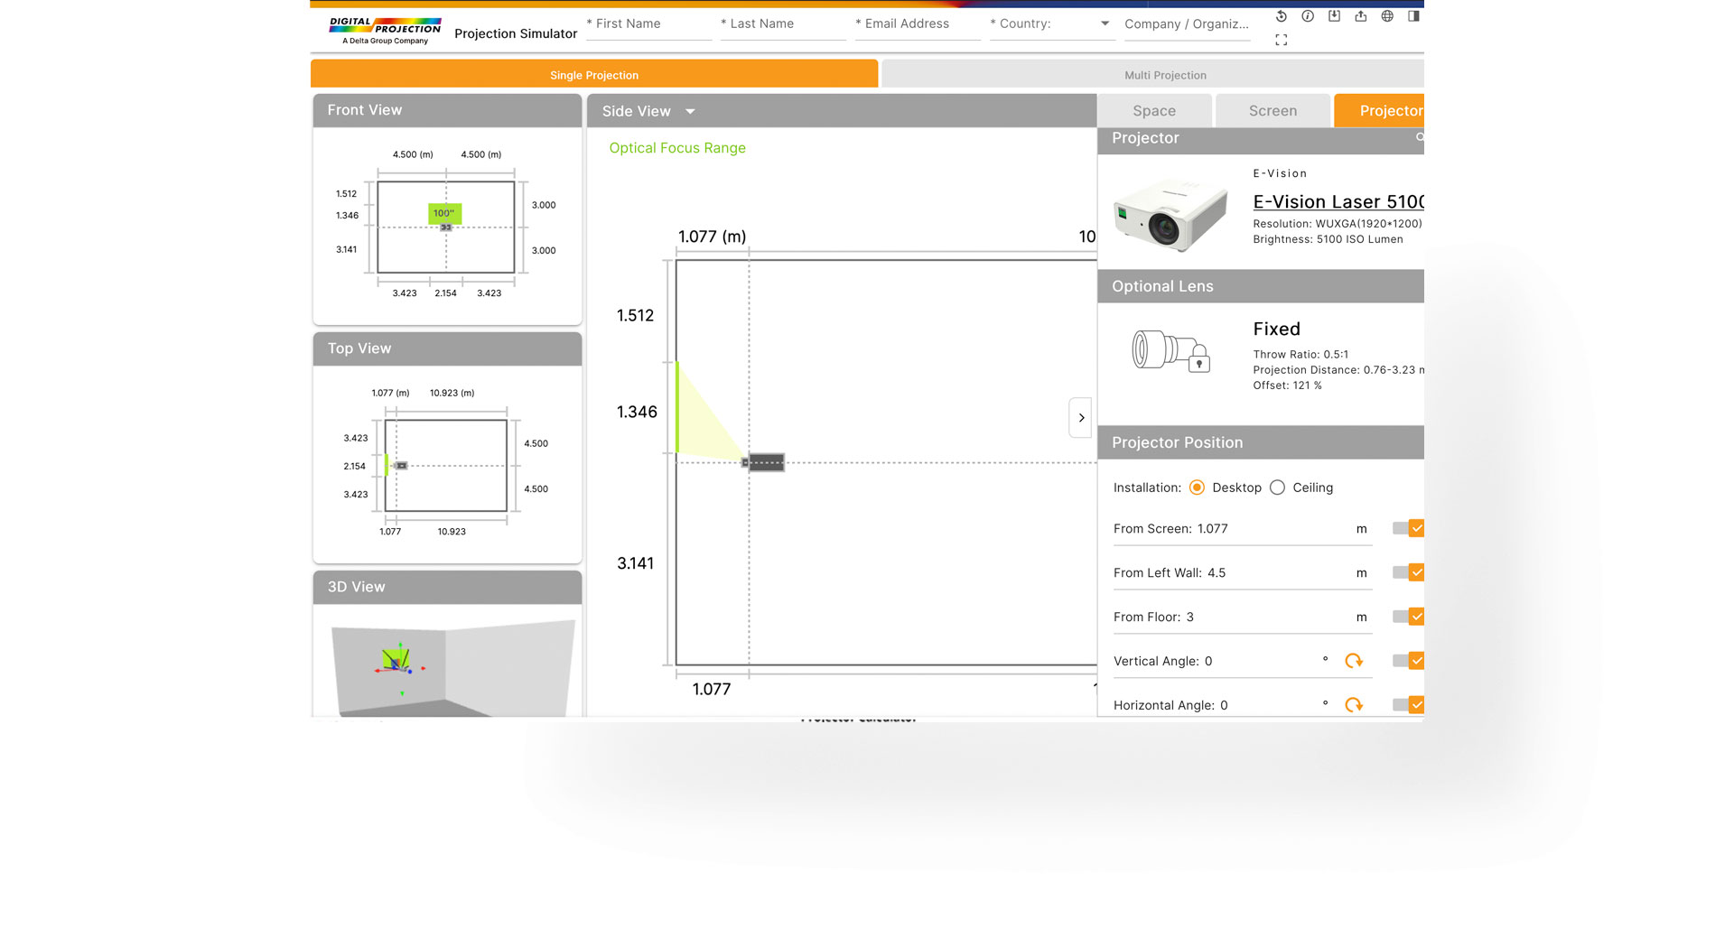Click the locked fixed lens icon
Image resolution: width=1734 pixels, height=938 pixels.
(x=1170, y=350)
